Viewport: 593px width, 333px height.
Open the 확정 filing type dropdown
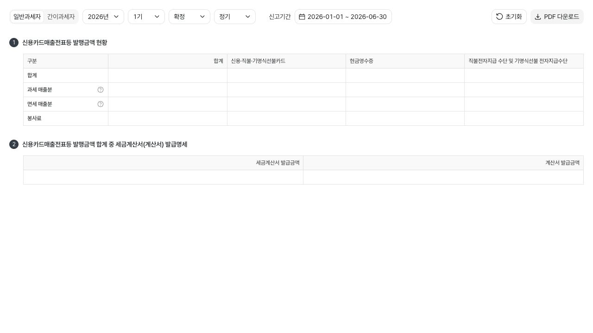(189, 17)
